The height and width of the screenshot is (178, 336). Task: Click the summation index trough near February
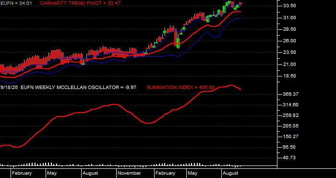click(148, 123)
